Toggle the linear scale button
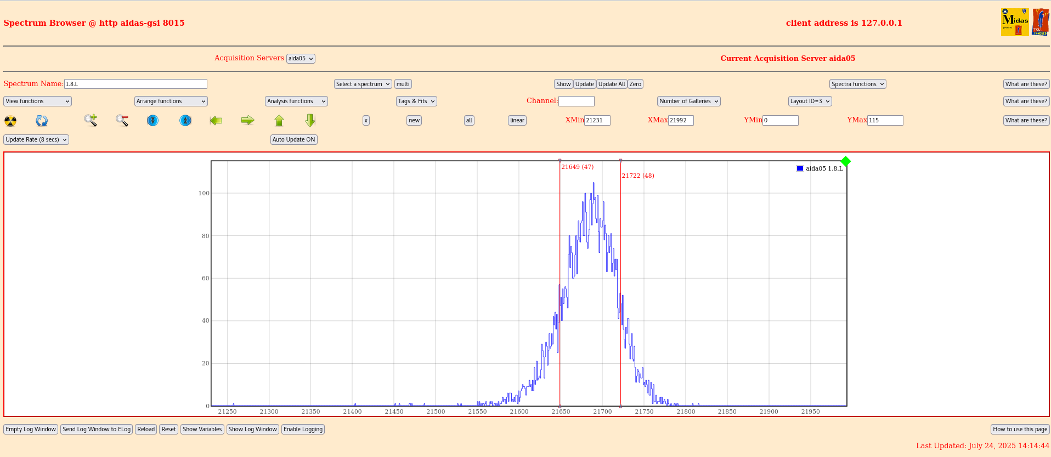The image size is (1051, 457). click(517, 120)
